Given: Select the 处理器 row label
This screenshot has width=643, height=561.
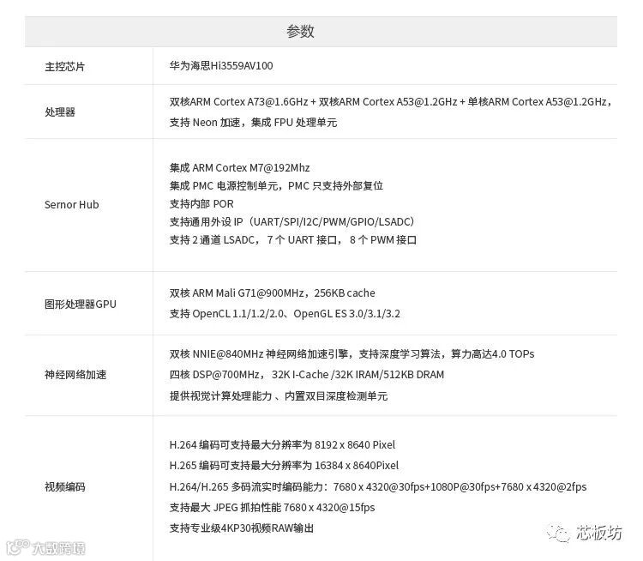Looking at the screenshot, I should [60, 112].
